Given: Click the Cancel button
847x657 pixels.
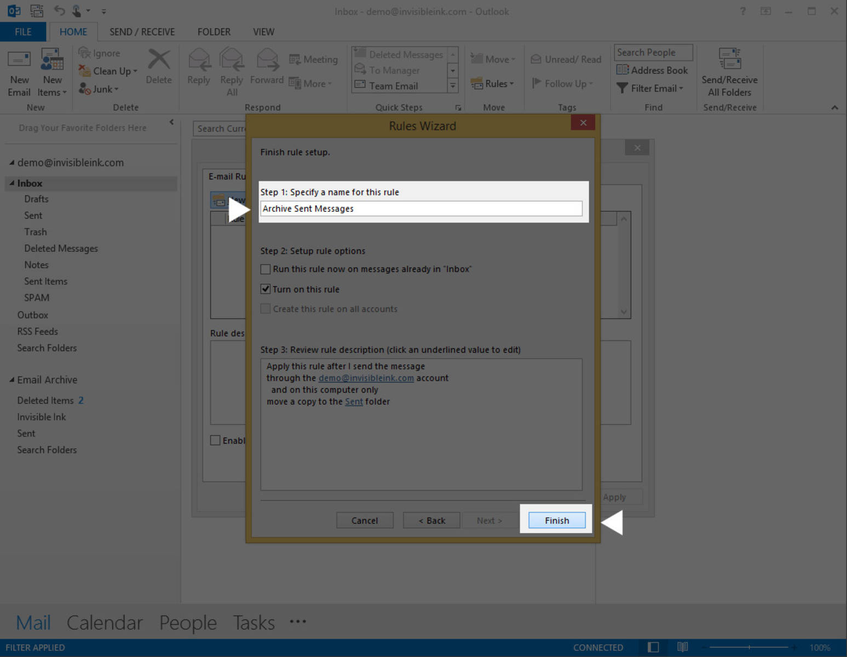Looking at the screenshot, I should click(365, 520).
